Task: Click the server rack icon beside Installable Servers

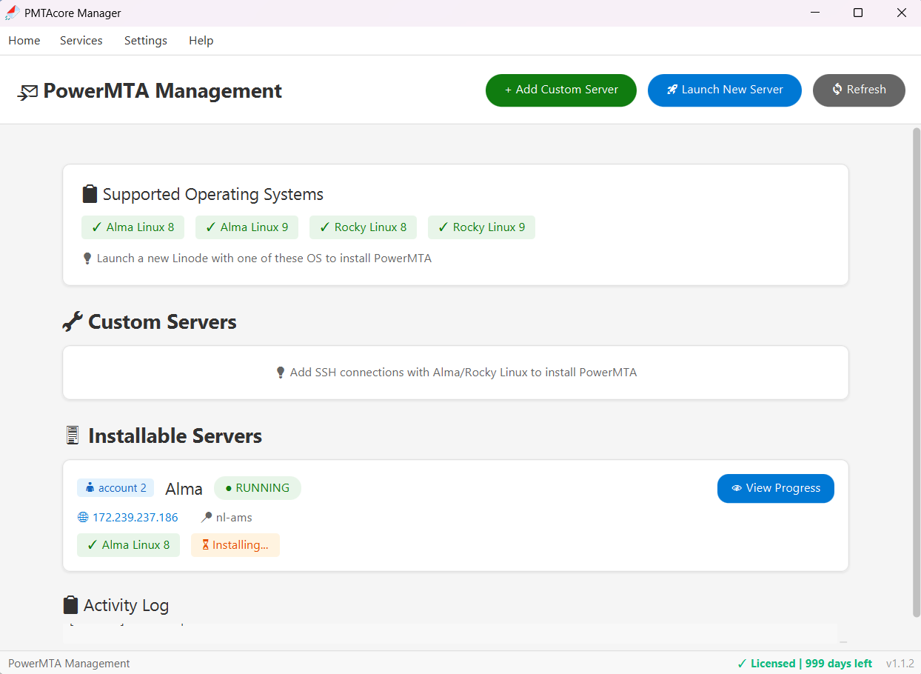Action: pos(72,436)
